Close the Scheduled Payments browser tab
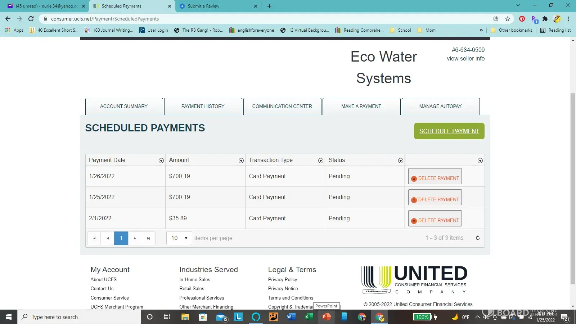Image resolution: width=576 pixels, height=324 pixels. [x=170, y=6]
